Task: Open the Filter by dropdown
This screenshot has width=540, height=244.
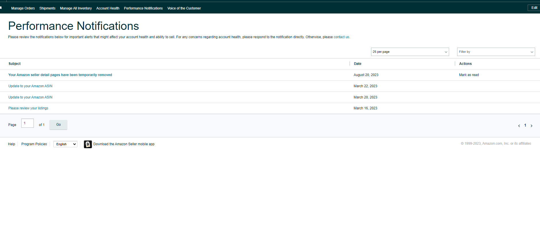Action: [x=496, y=52]
